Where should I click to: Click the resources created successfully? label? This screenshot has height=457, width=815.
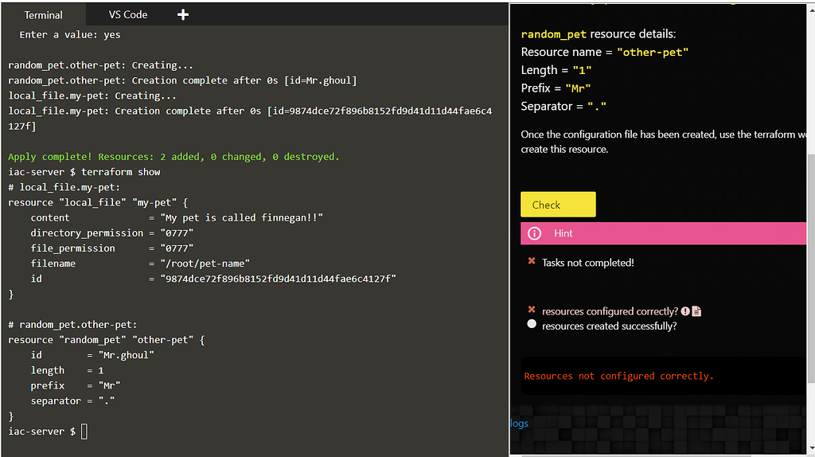pyautogui.click(x=609, y=326)
